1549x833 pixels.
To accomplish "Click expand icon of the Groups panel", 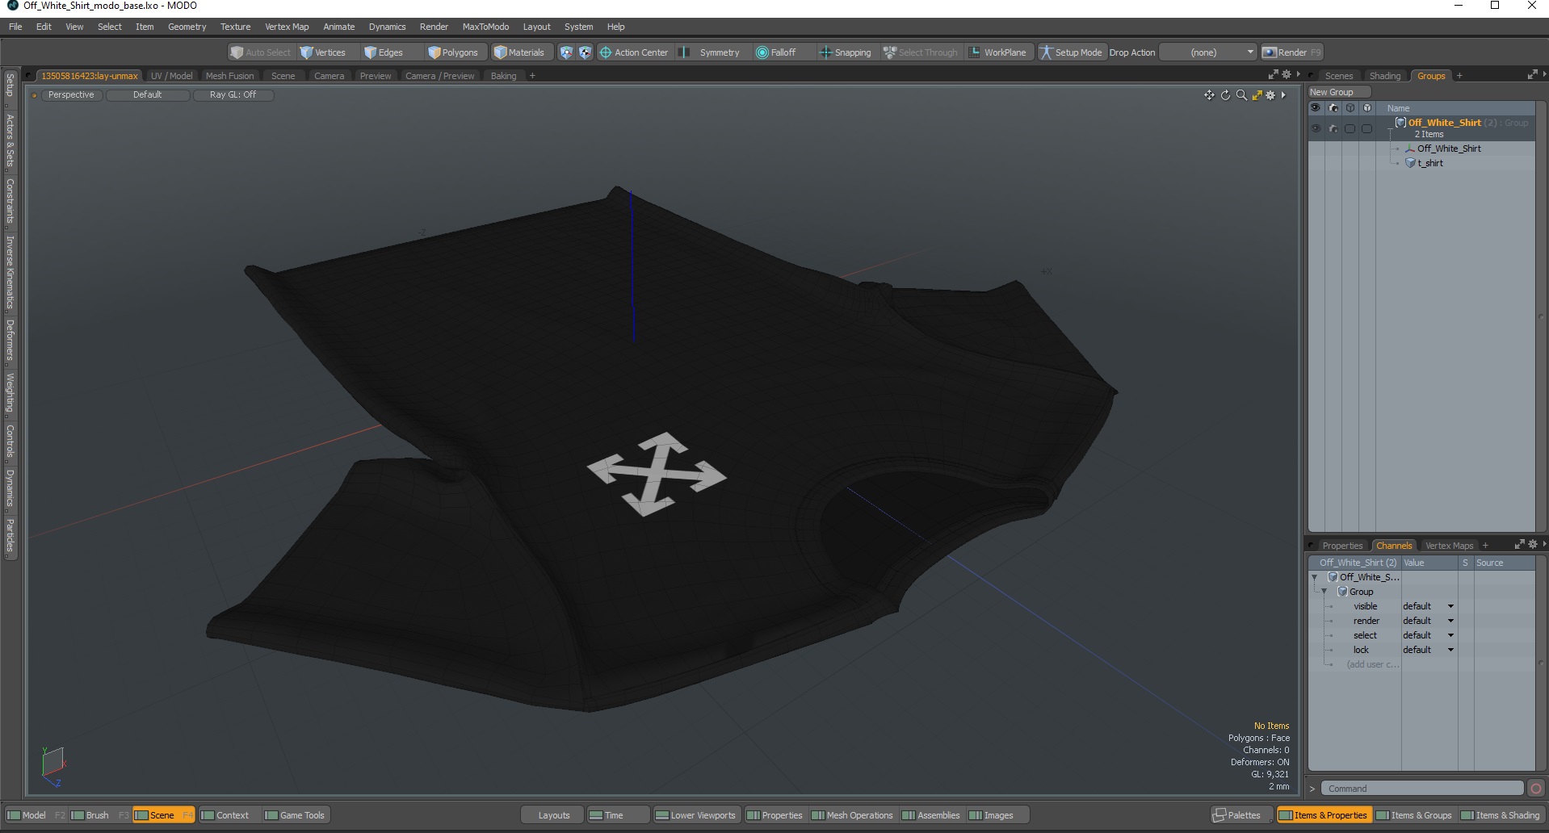I will point(1532,74).
